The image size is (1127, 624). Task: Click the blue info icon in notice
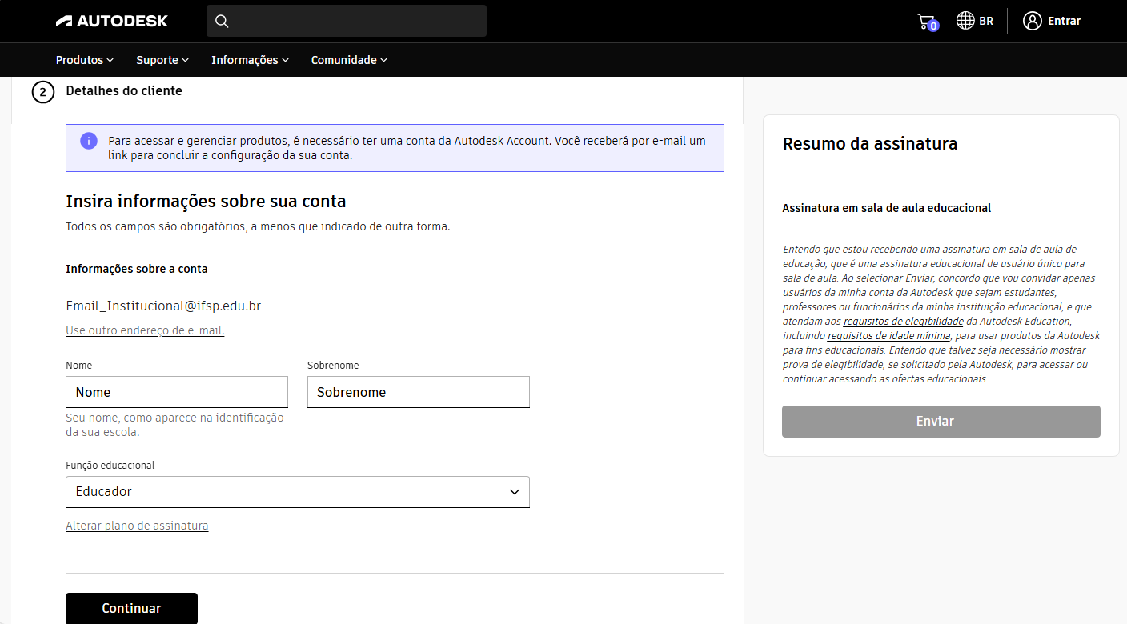89,141
